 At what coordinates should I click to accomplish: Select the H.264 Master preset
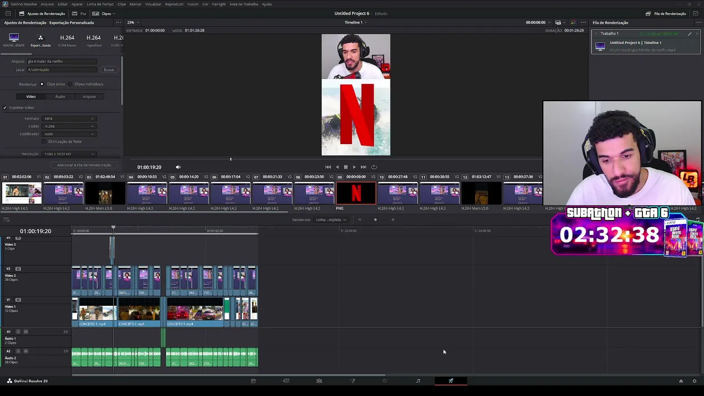click(x=67, y=40)
